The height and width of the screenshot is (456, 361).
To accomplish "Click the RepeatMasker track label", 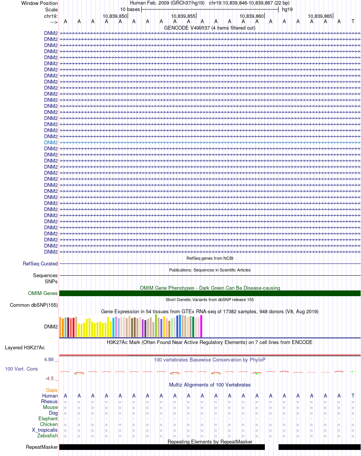I will click(42, 447).
